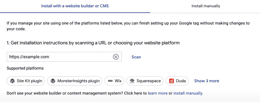This screenshot has height=102, width=260.
Task: Focus the https://example.com URL input field
Action: click(64, 57)
